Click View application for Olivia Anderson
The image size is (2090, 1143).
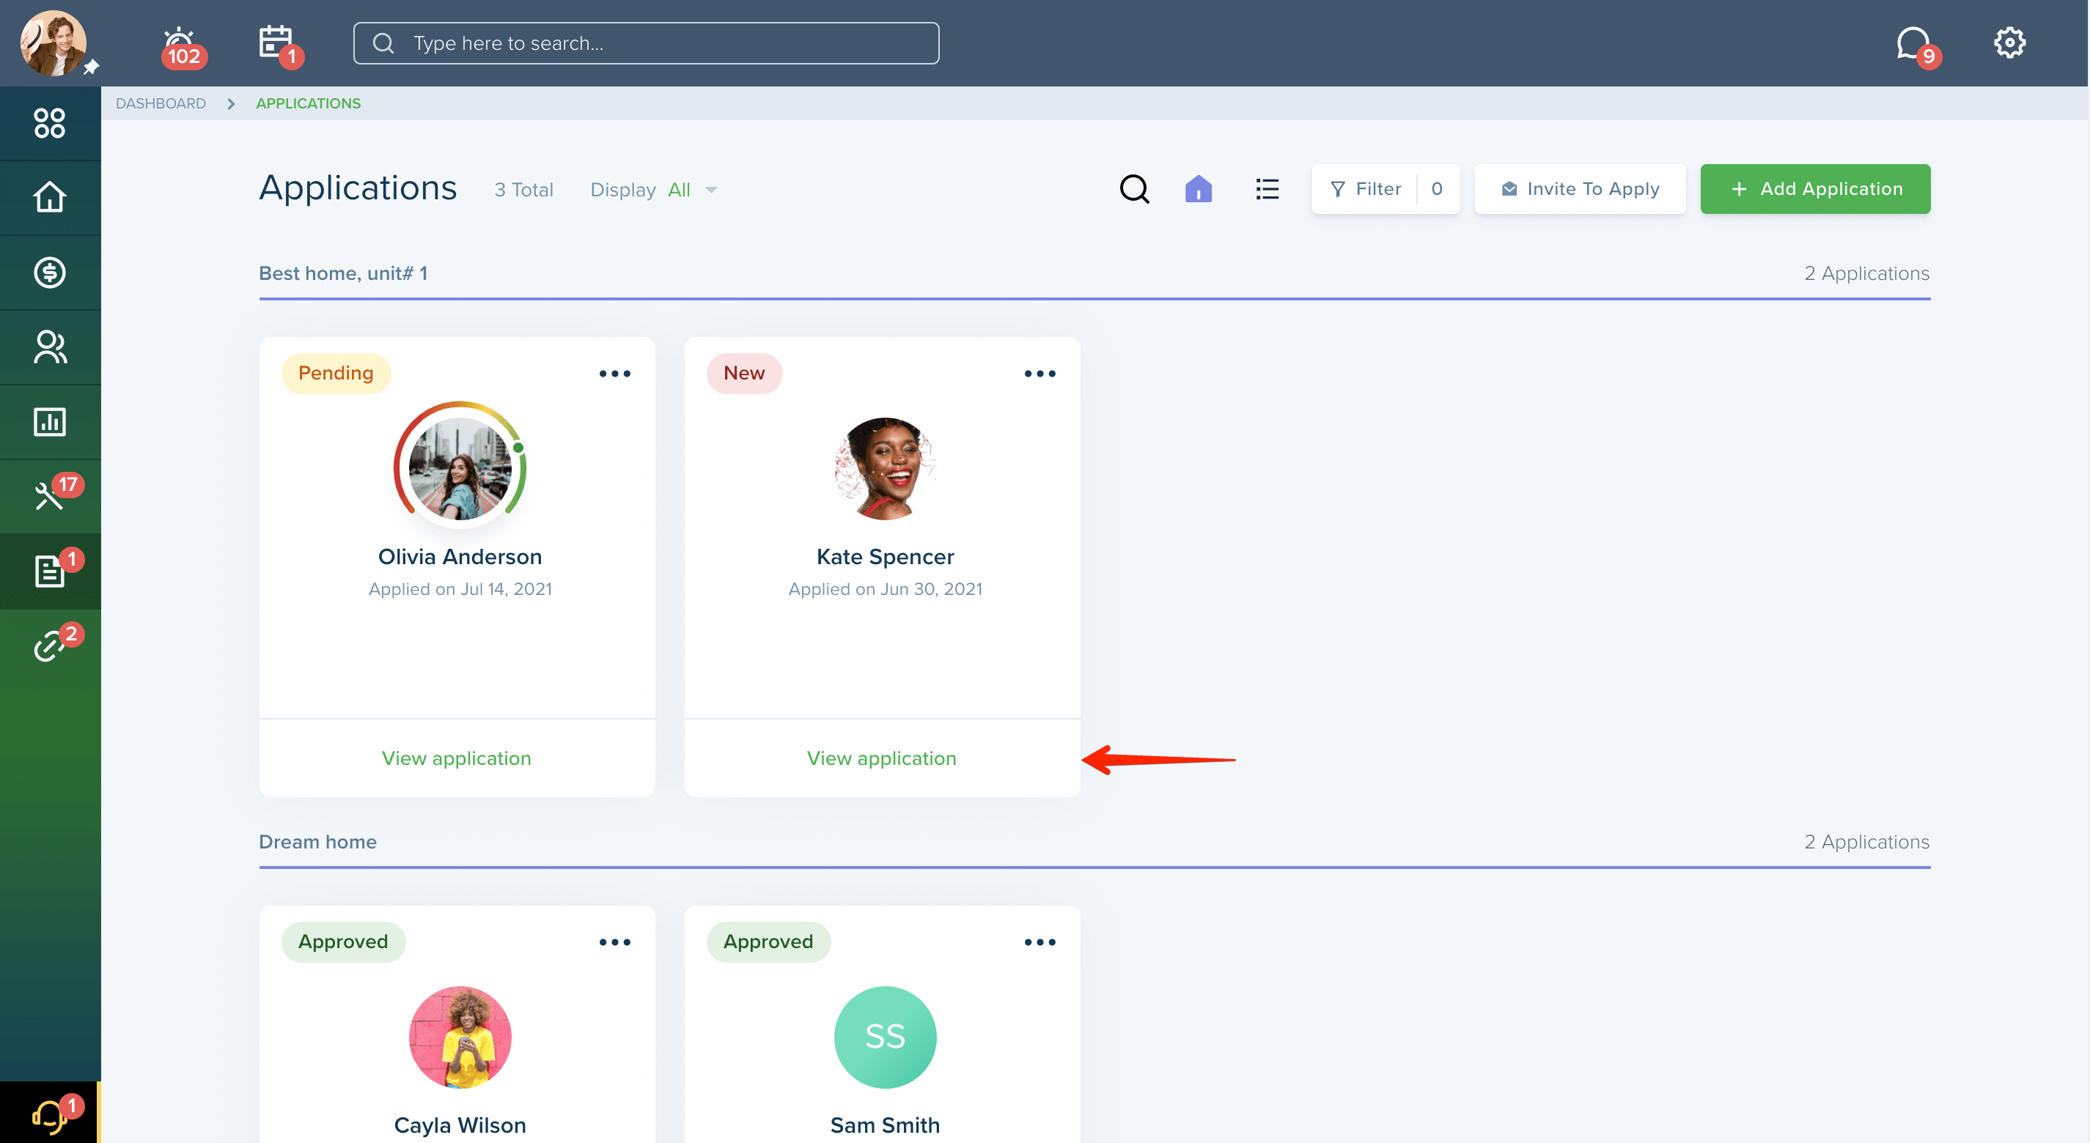pyautogui.click(x=457, y=758)
